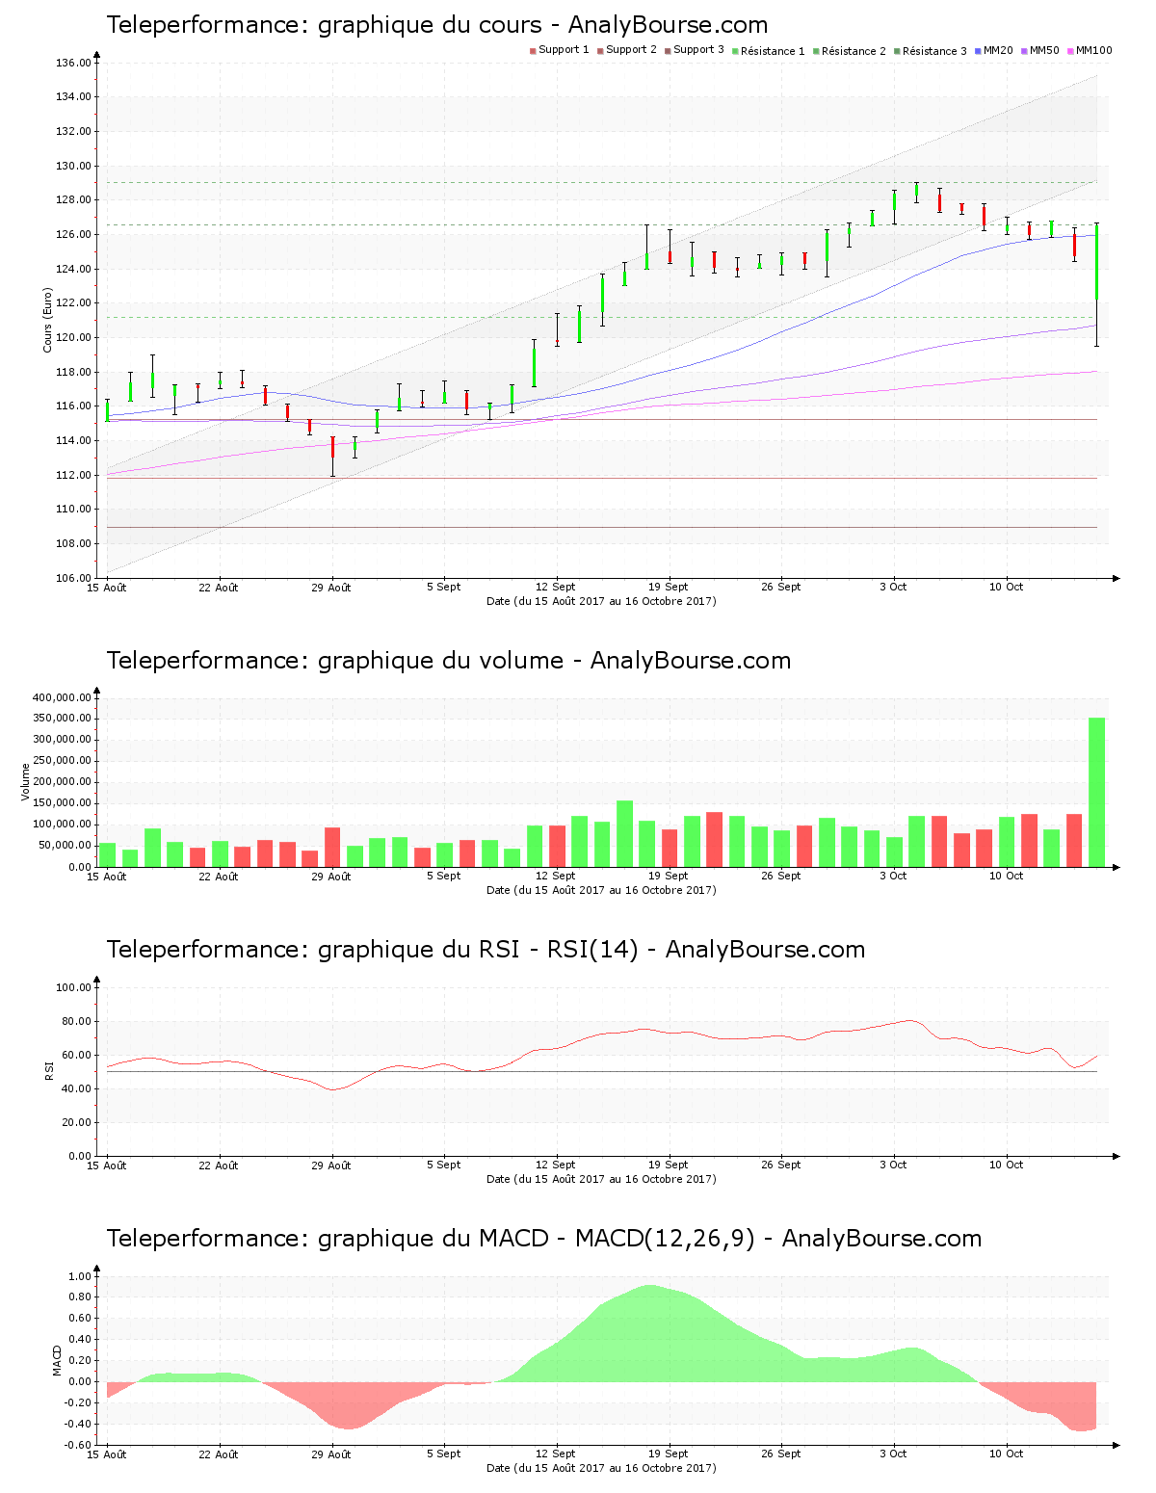Image resolution: width=1156 pixels, height=1493 pixels.
Task: Click the 'Volume' vertical axis label
Action: point(25,781)
